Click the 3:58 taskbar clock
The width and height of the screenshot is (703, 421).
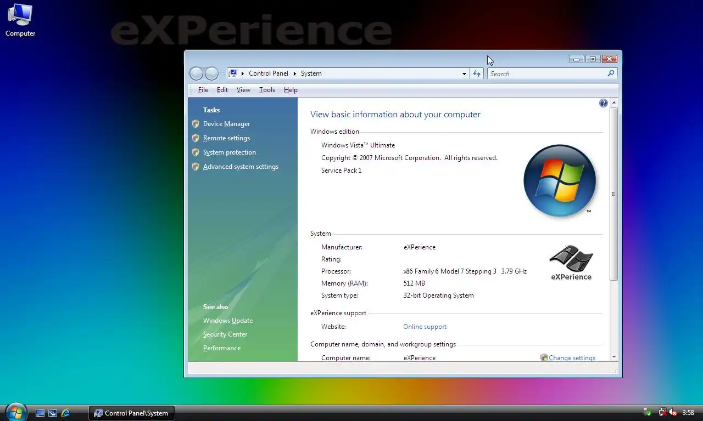pyautogui.click(x=688, y=413)
